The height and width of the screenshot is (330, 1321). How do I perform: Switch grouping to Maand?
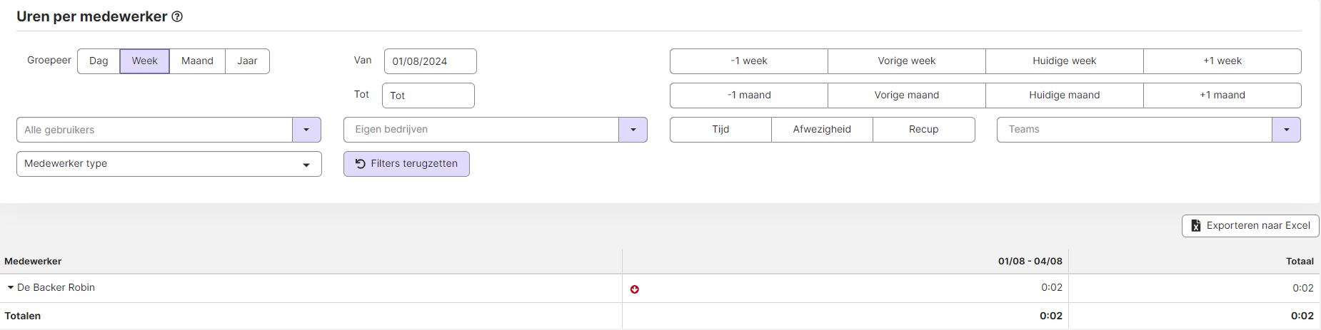click(x=197, y=61)
